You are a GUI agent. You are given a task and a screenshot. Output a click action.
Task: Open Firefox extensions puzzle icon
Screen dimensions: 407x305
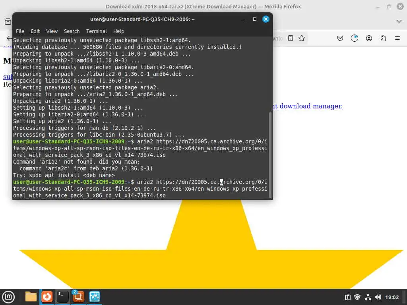383,39
